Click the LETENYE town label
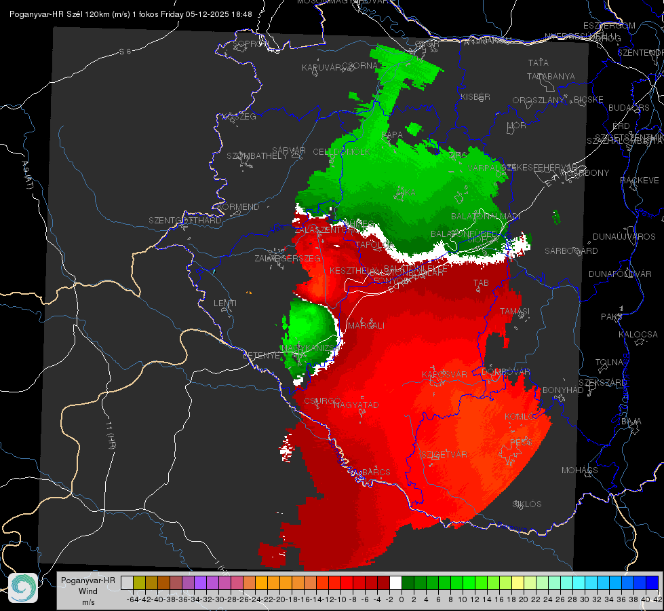The height and width of the screenshot is (611, 664). (261, 355)
